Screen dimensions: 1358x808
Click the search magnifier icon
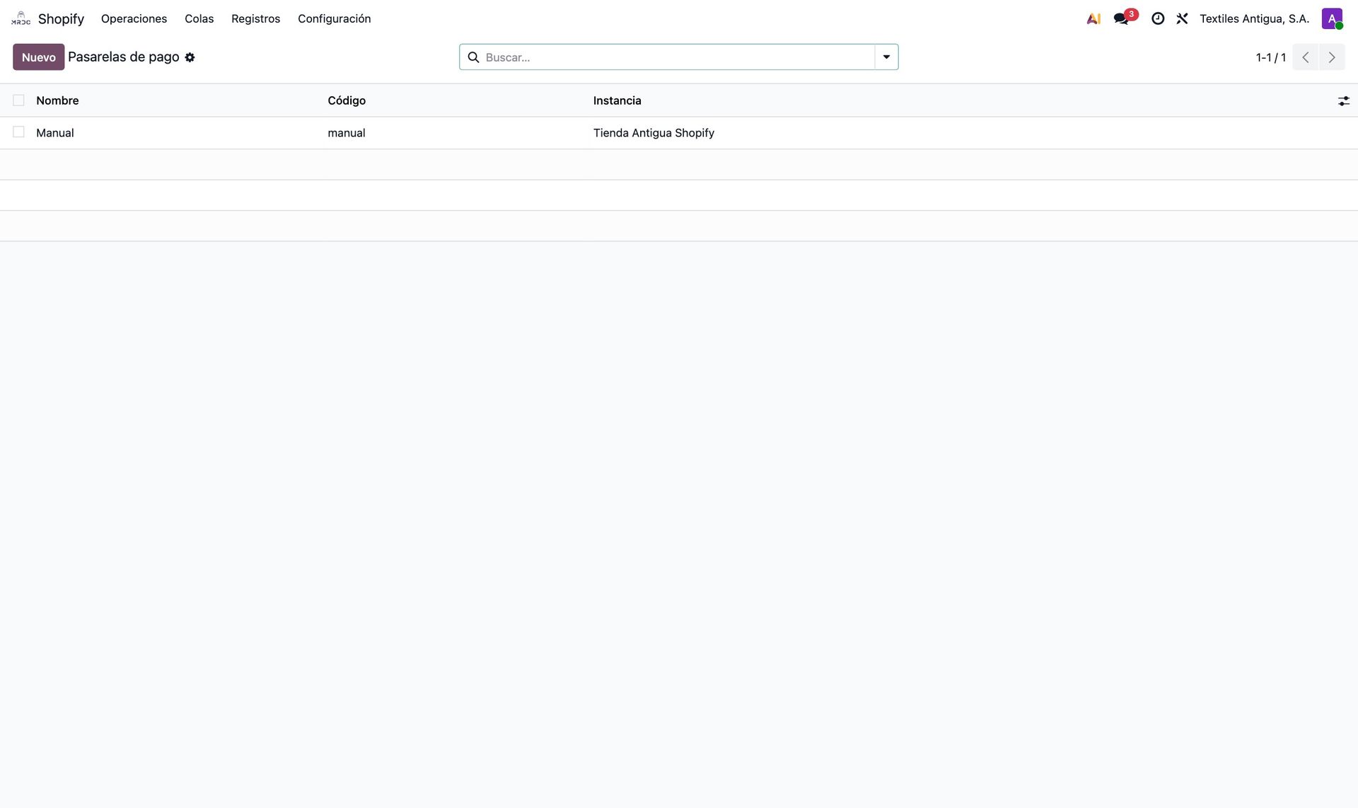click(x=473, y=57)
